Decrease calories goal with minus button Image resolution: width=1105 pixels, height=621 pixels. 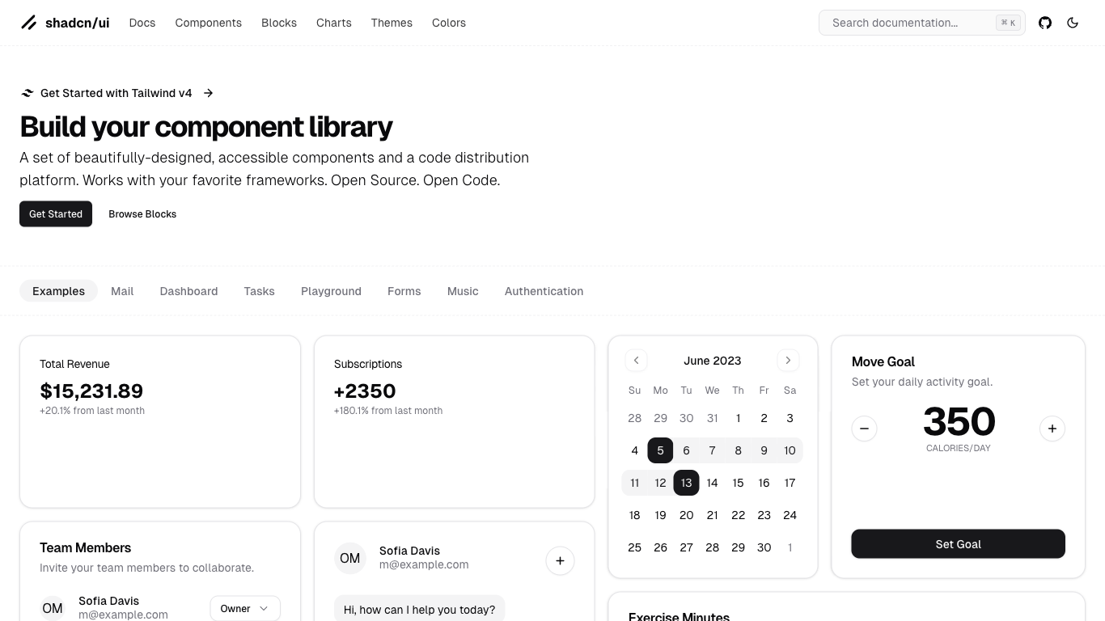coord(864,429)
